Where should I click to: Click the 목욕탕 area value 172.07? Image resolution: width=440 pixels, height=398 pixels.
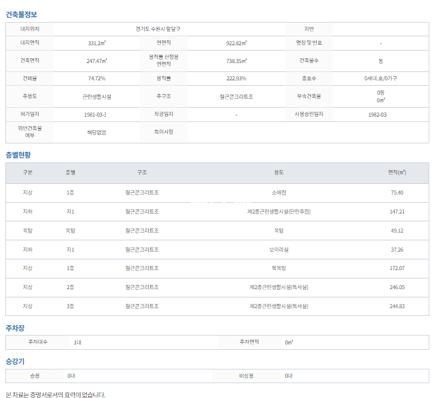[x=397, y=268]
